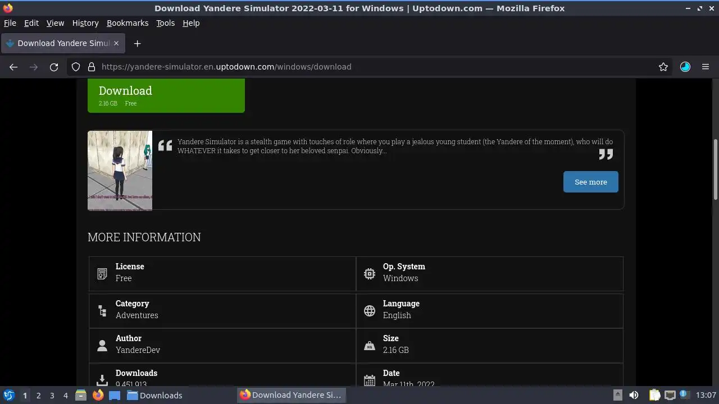Click the Downloads arrow icon
This screenshot has height=404, width=719.
coord(102,380)
